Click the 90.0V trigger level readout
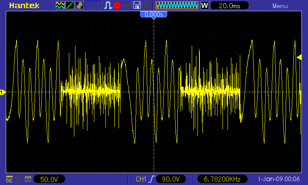 point(171,179)
